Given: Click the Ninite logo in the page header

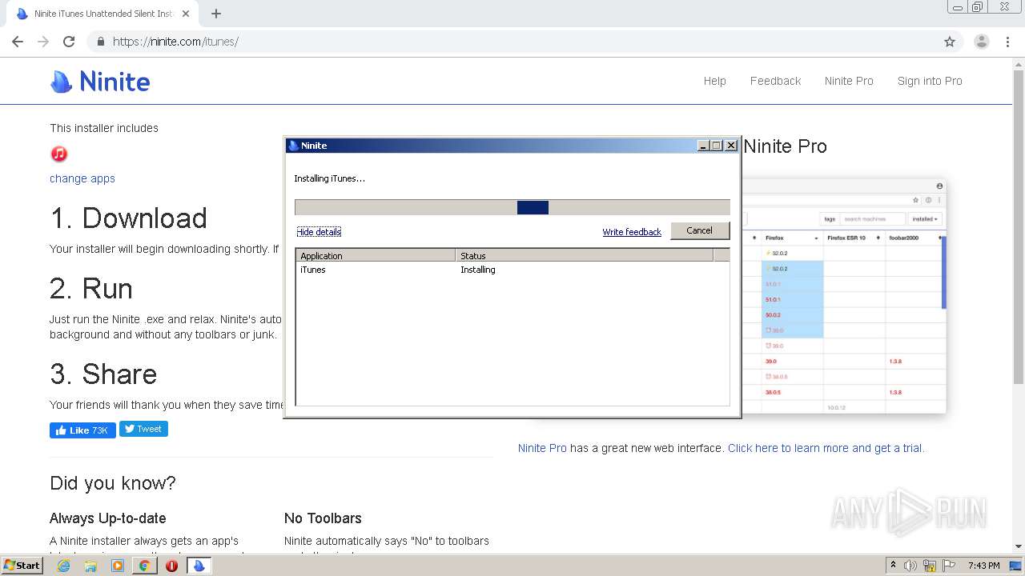Looking at the screenshot, I should (100, 81).
